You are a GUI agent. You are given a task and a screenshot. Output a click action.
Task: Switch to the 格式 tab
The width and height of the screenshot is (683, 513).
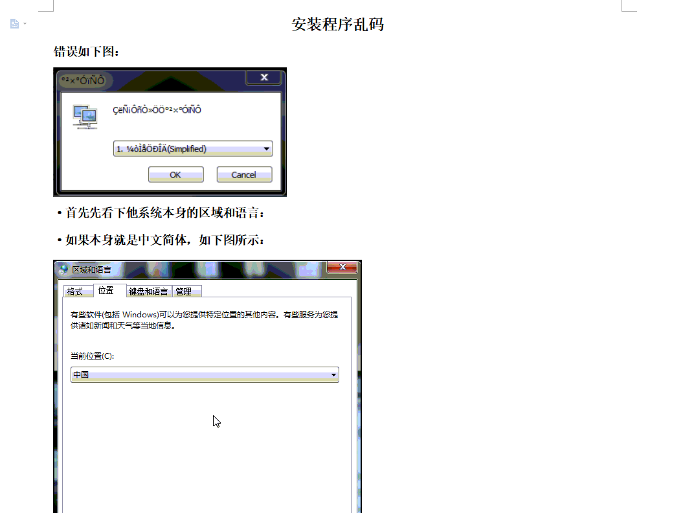coord(75,291)
